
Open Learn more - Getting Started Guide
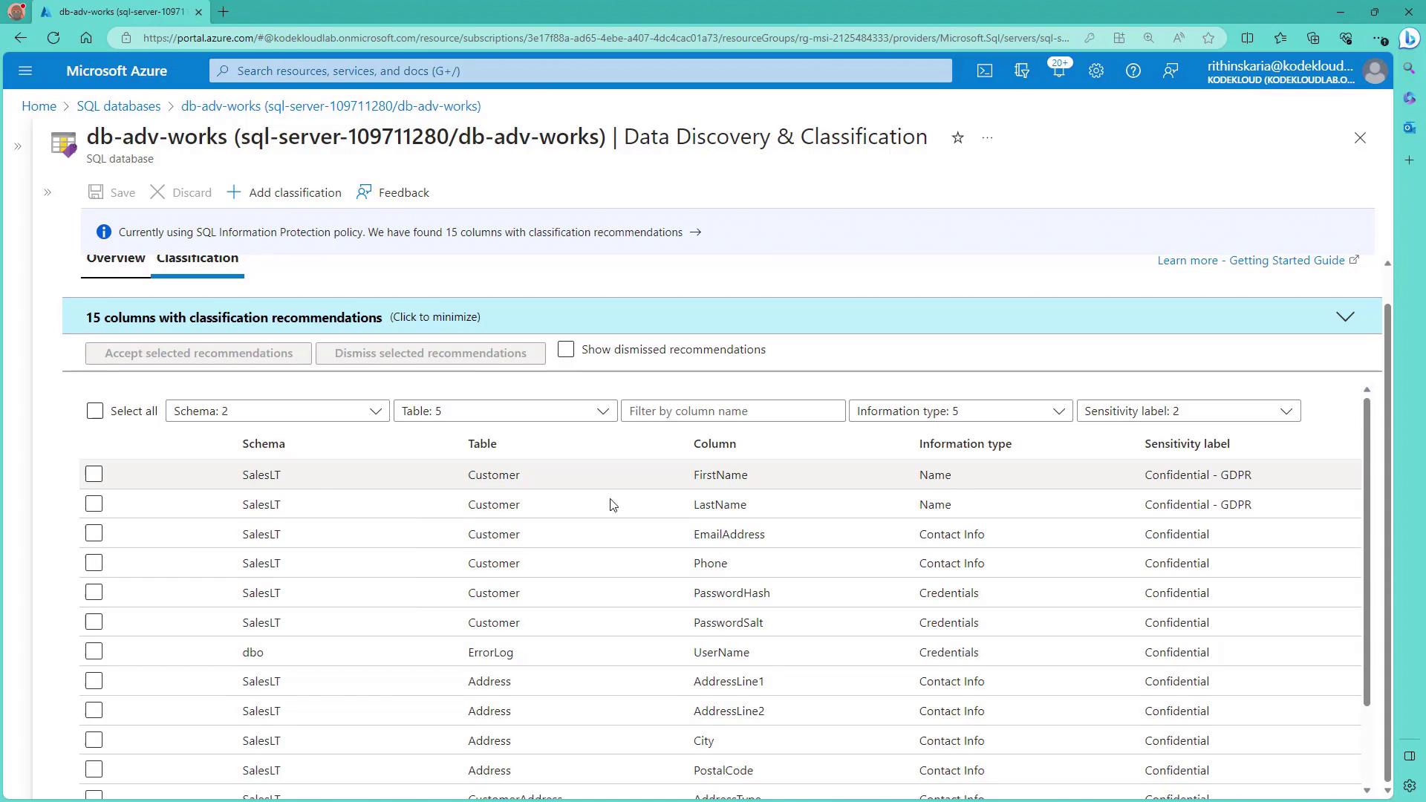pos(1258,260)
